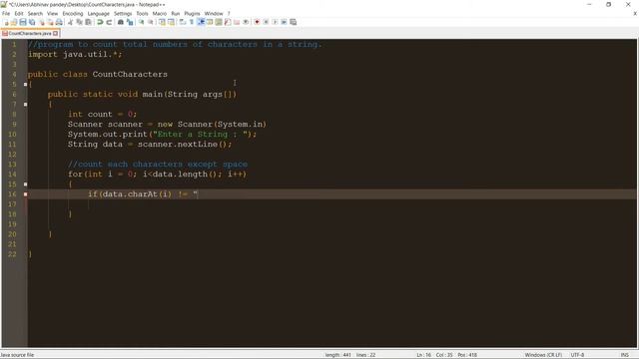Open the Settings menu
This screenshot has height=359, width=639.
pyautogui.click(x=123, y=13)
